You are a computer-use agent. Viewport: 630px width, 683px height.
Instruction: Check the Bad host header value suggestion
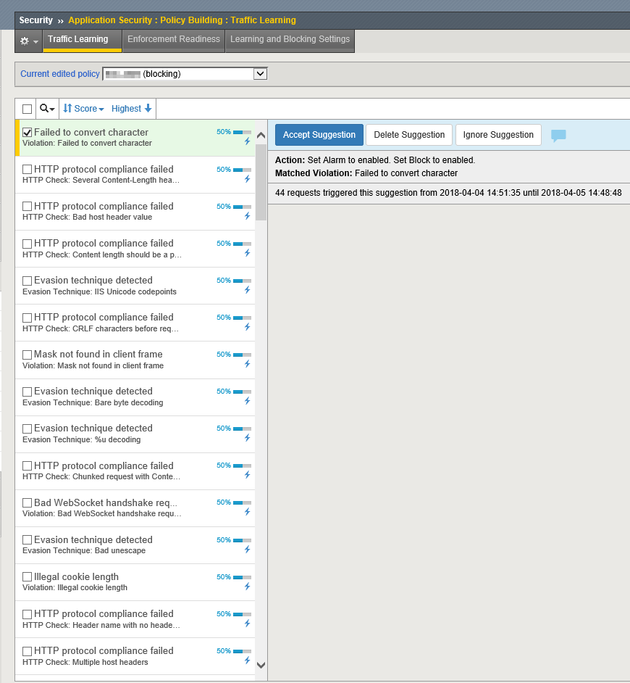pyautogui.click(x=27, y=207)
